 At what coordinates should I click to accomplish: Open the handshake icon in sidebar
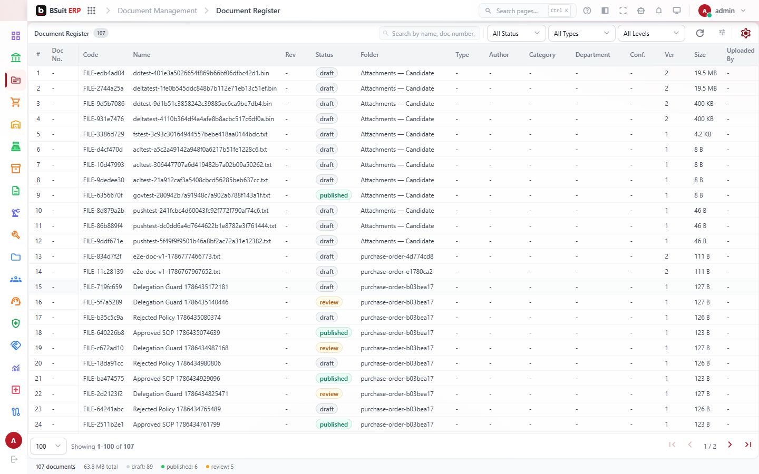[16, 345]
